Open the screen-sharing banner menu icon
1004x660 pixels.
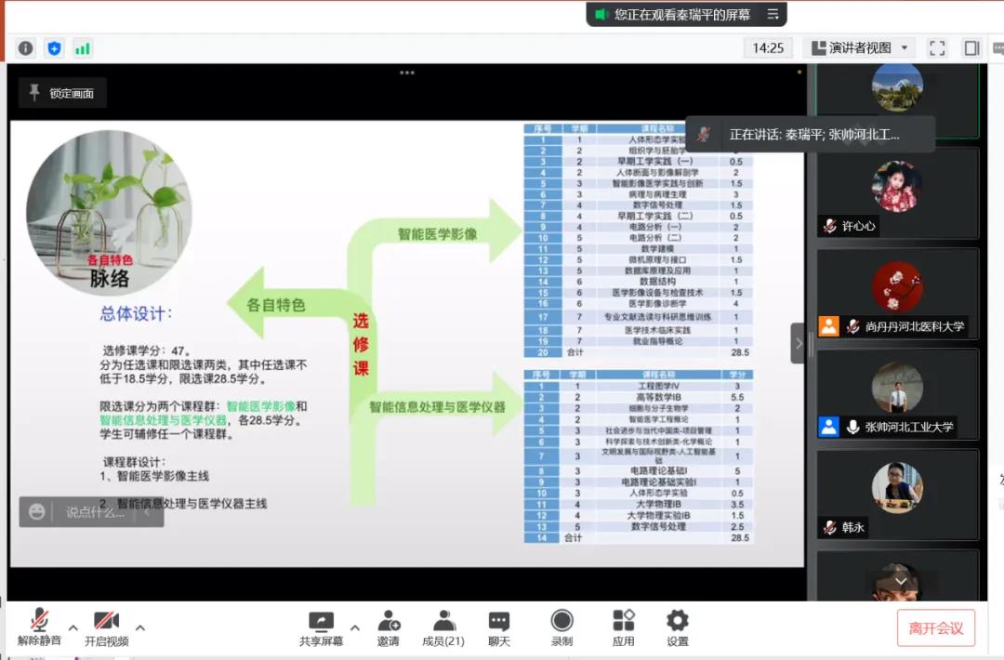point(773,14)
